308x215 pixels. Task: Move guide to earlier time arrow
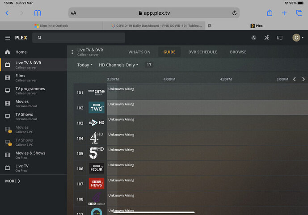coord(294,79)
